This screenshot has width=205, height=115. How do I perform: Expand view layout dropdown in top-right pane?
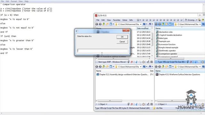tap(173, 24)
